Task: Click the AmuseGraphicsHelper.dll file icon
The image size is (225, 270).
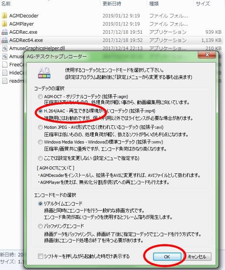Action: 5,48
